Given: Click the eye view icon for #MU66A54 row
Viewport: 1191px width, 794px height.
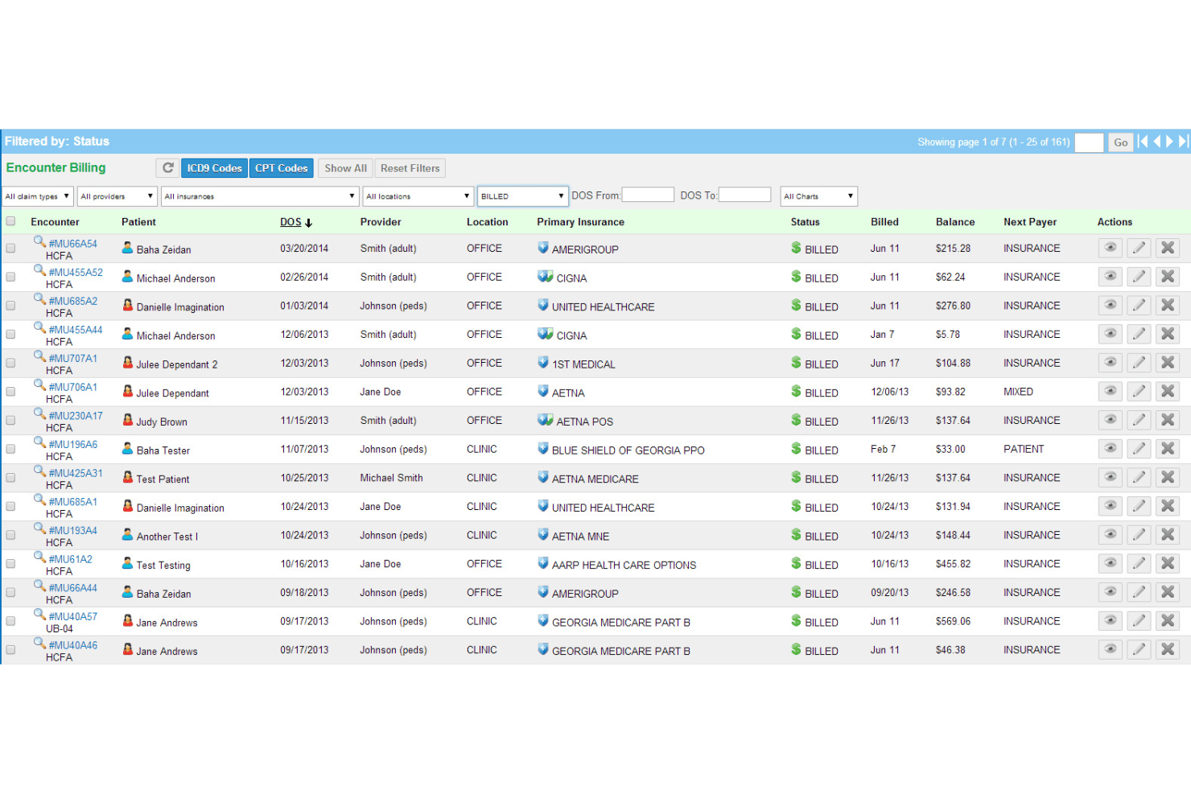Looking at the screenshot, I should click(x=1110, y=248).
